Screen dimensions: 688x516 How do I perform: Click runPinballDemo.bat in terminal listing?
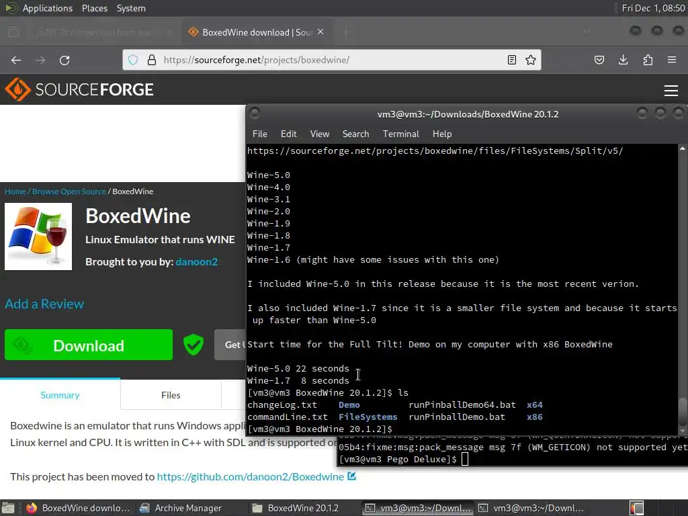(457, 417)
